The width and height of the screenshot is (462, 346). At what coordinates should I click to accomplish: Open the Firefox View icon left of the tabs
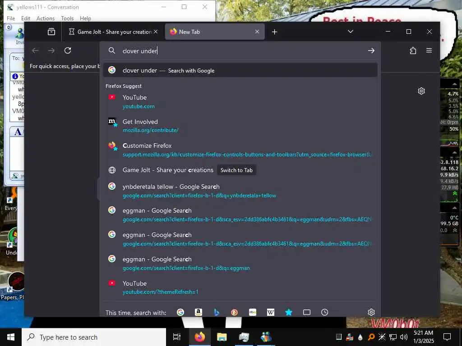[x=51, y=32]
